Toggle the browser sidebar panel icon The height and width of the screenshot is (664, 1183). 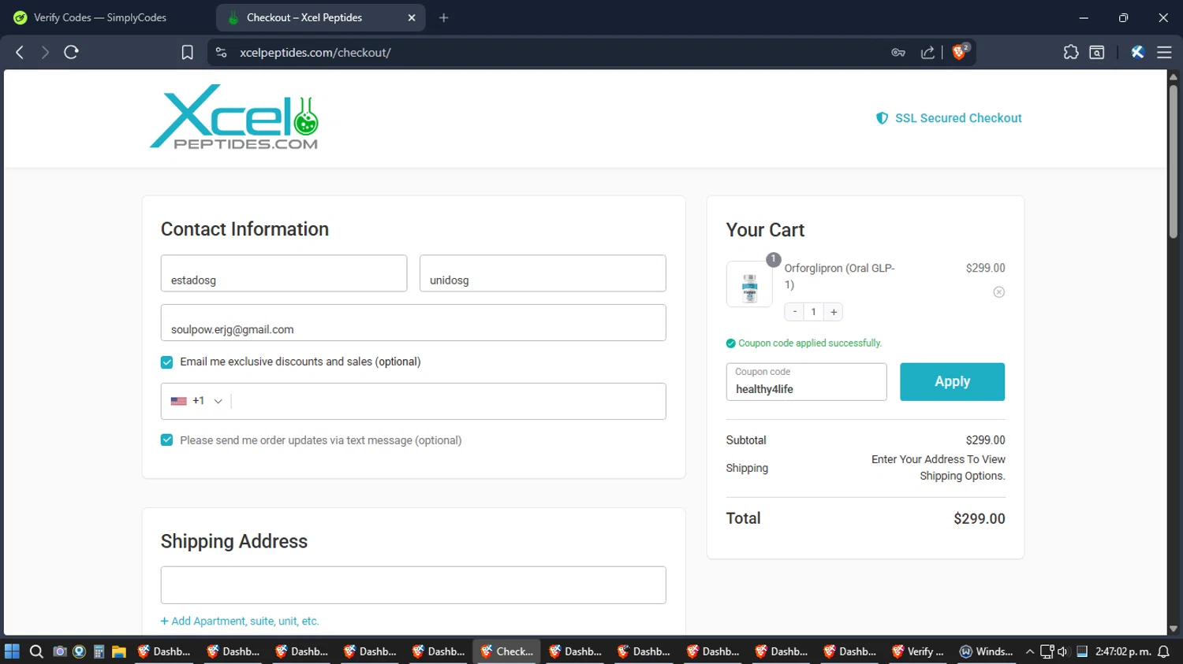point(1096,52)
